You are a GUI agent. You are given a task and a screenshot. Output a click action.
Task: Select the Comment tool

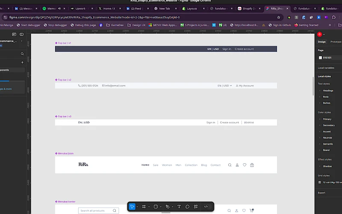tap(187, 207)
